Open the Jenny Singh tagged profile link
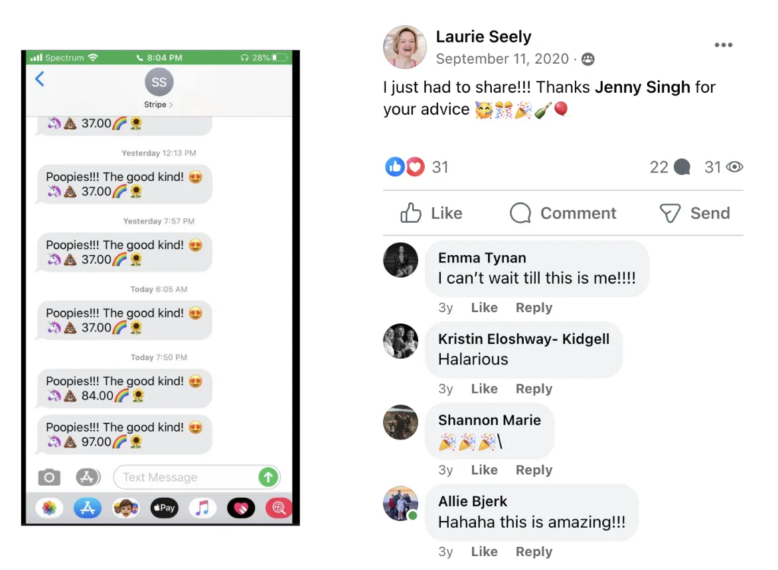The height and width of the screenshot is (570, 778). click(x=643, y=87)
